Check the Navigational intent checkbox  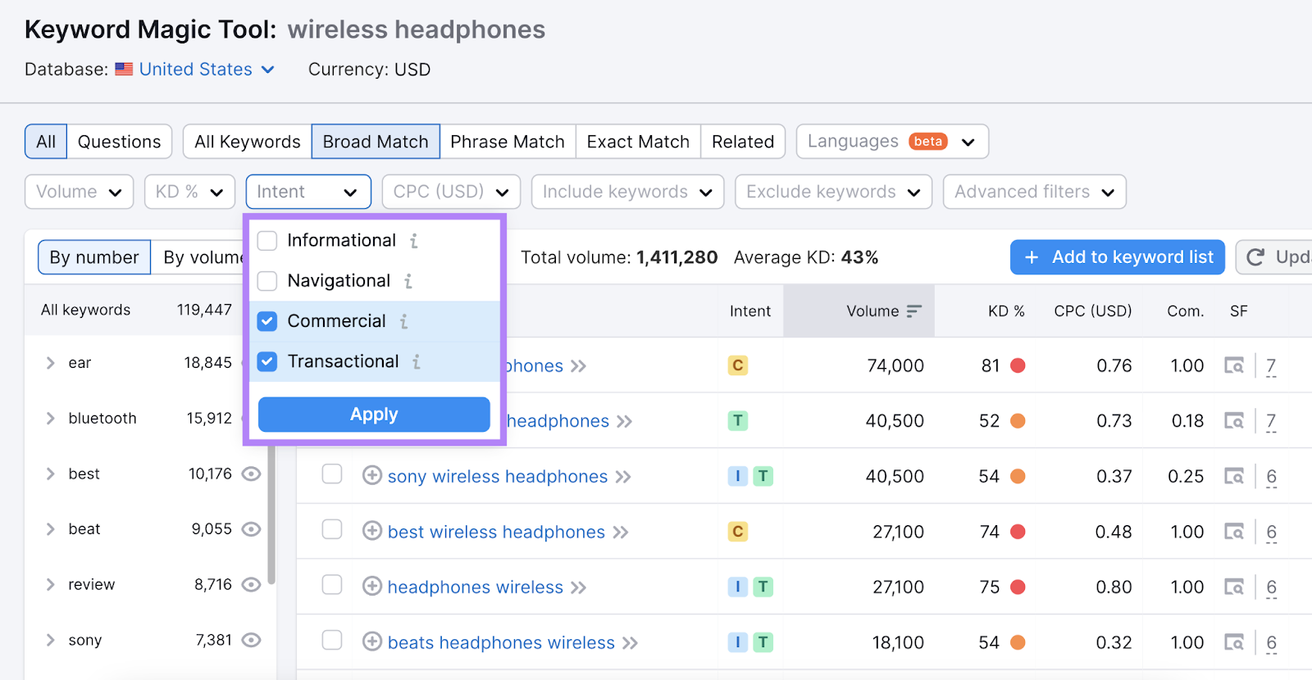[x=267, y=281]
